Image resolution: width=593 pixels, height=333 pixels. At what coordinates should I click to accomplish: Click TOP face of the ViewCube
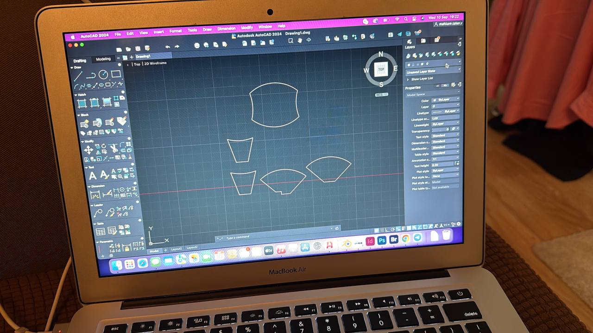(x=381, y=70)
